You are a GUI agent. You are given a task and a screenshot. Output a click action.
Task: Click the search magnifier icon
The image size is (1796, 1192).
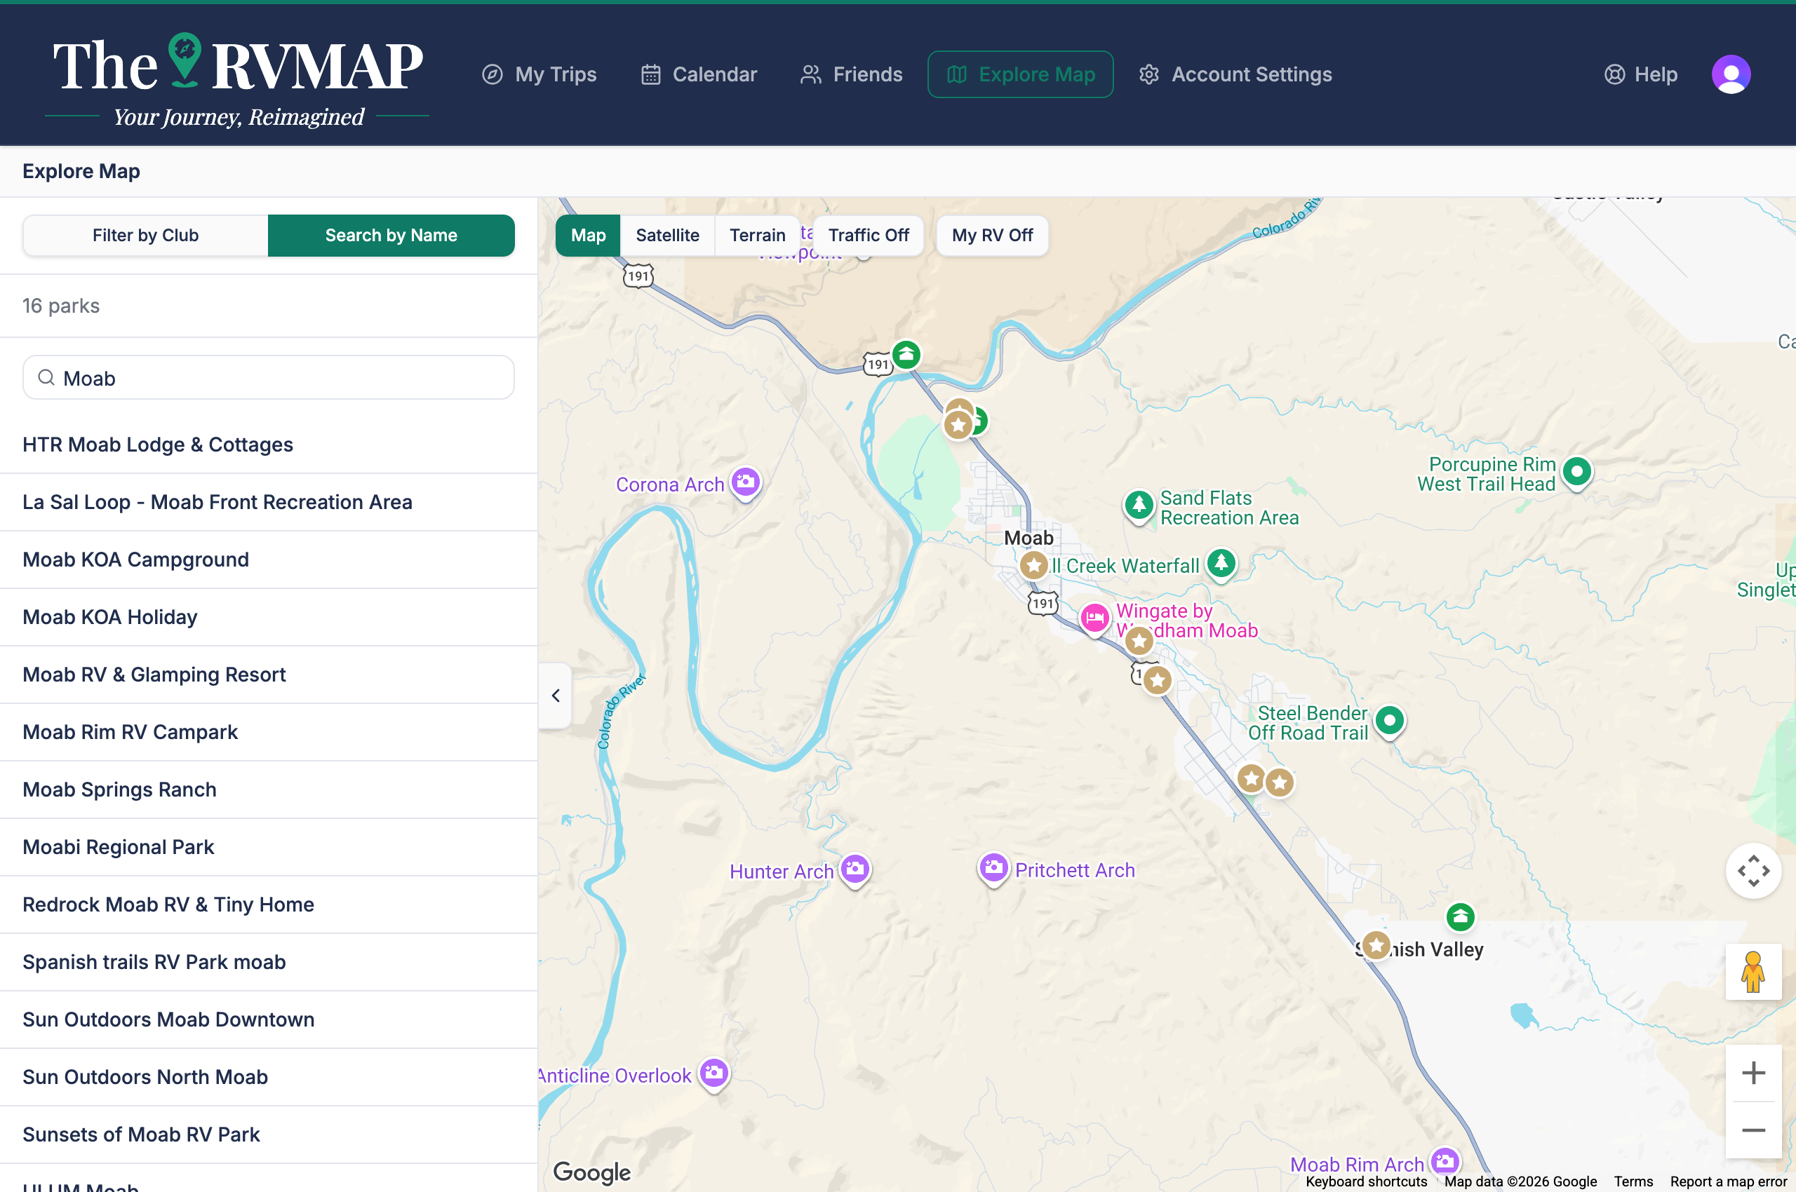click(x=46, y=378)
